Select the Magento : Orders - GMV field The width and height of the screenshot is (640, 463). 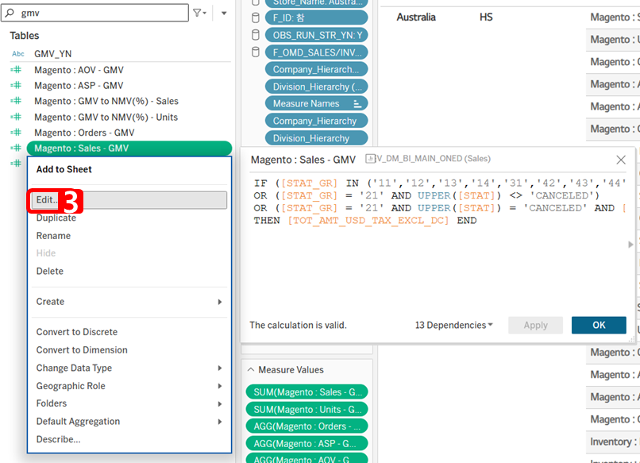pyautogui.click(x=84, y=133)
